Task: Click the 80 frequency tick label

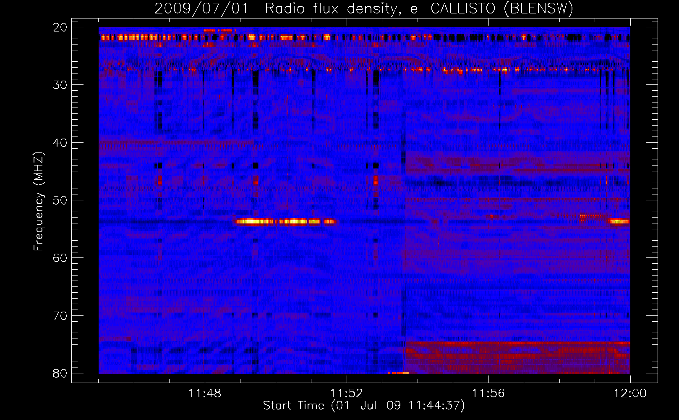Action: pos(60,373)
